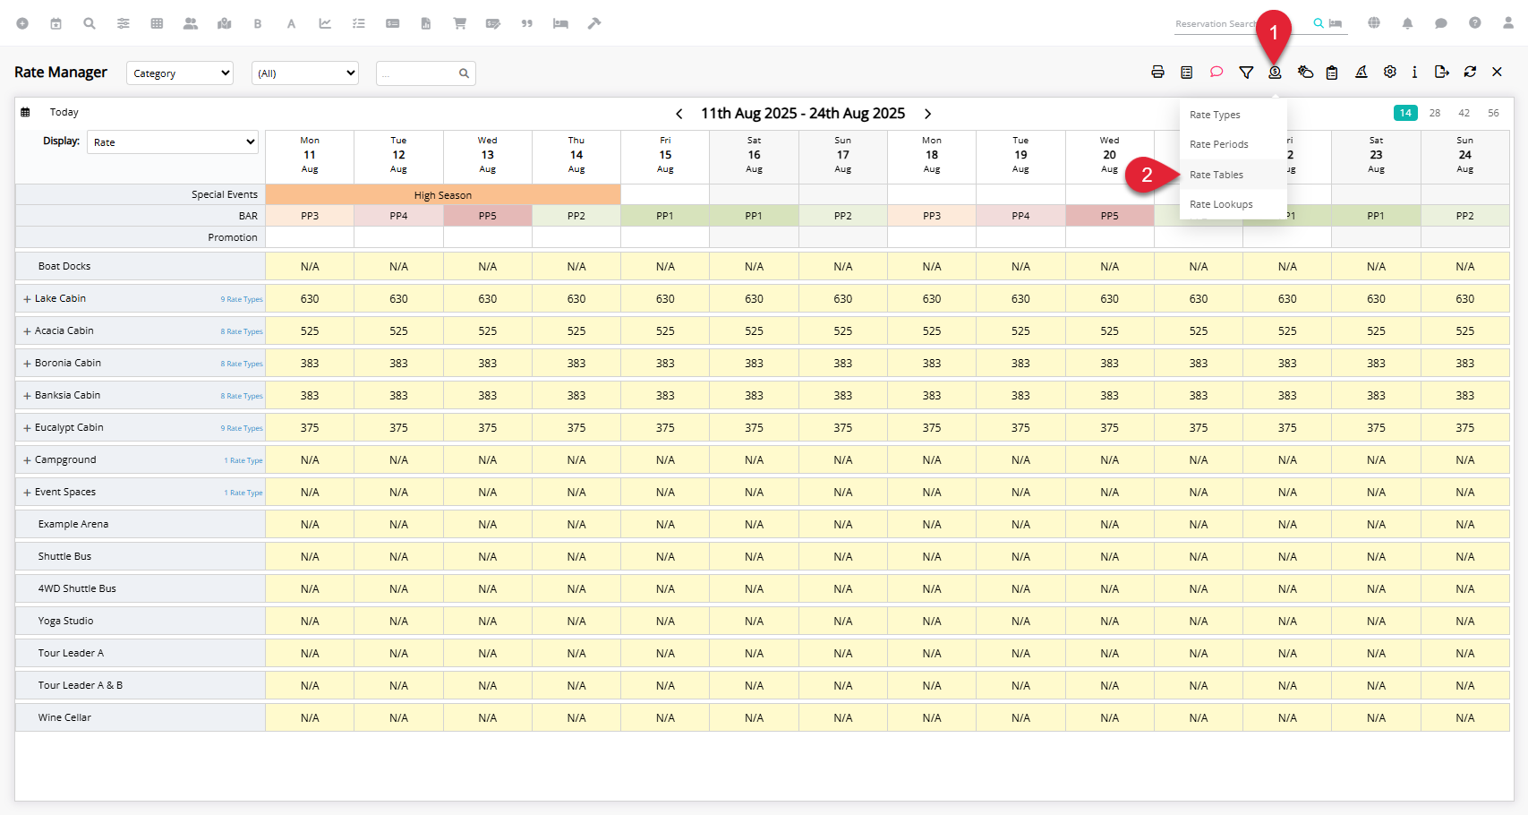
Task: Expand the Banksia Cabin category
Action: pyautogui.click(x=27, y=396)
